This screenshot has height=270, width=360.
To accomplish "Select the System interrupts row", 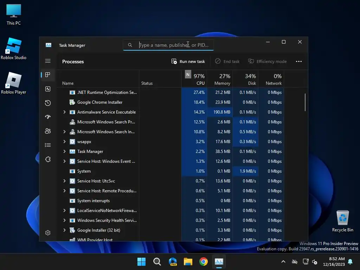I will tap(171, 200).
